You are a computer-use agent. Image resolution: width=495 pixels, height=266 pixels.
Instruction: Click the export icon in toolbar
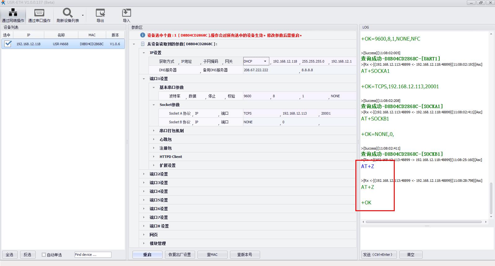coord(100,13)
